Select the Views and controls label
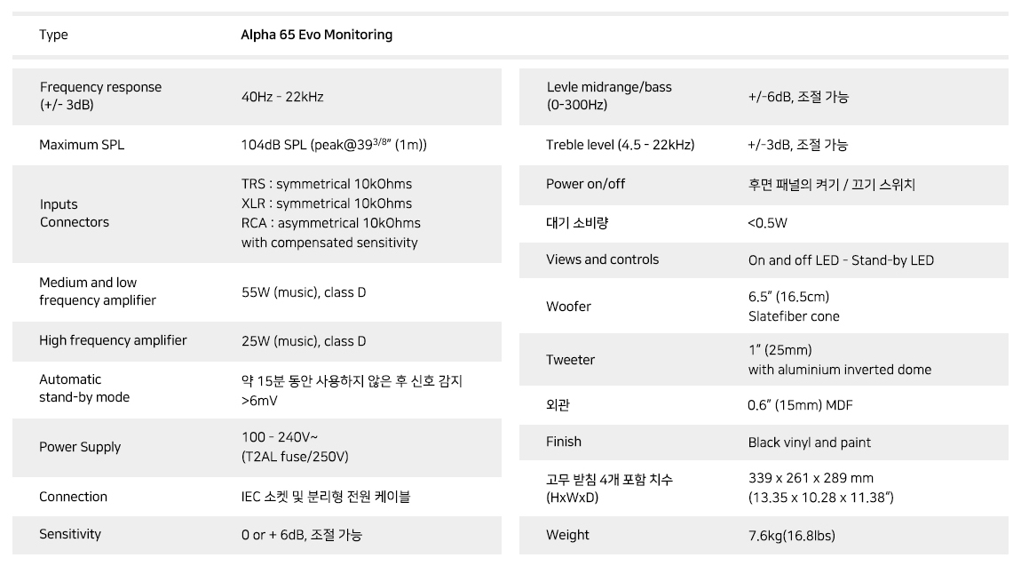The height and width of the screenshot is (566, 1021). [x=602, y=259]
